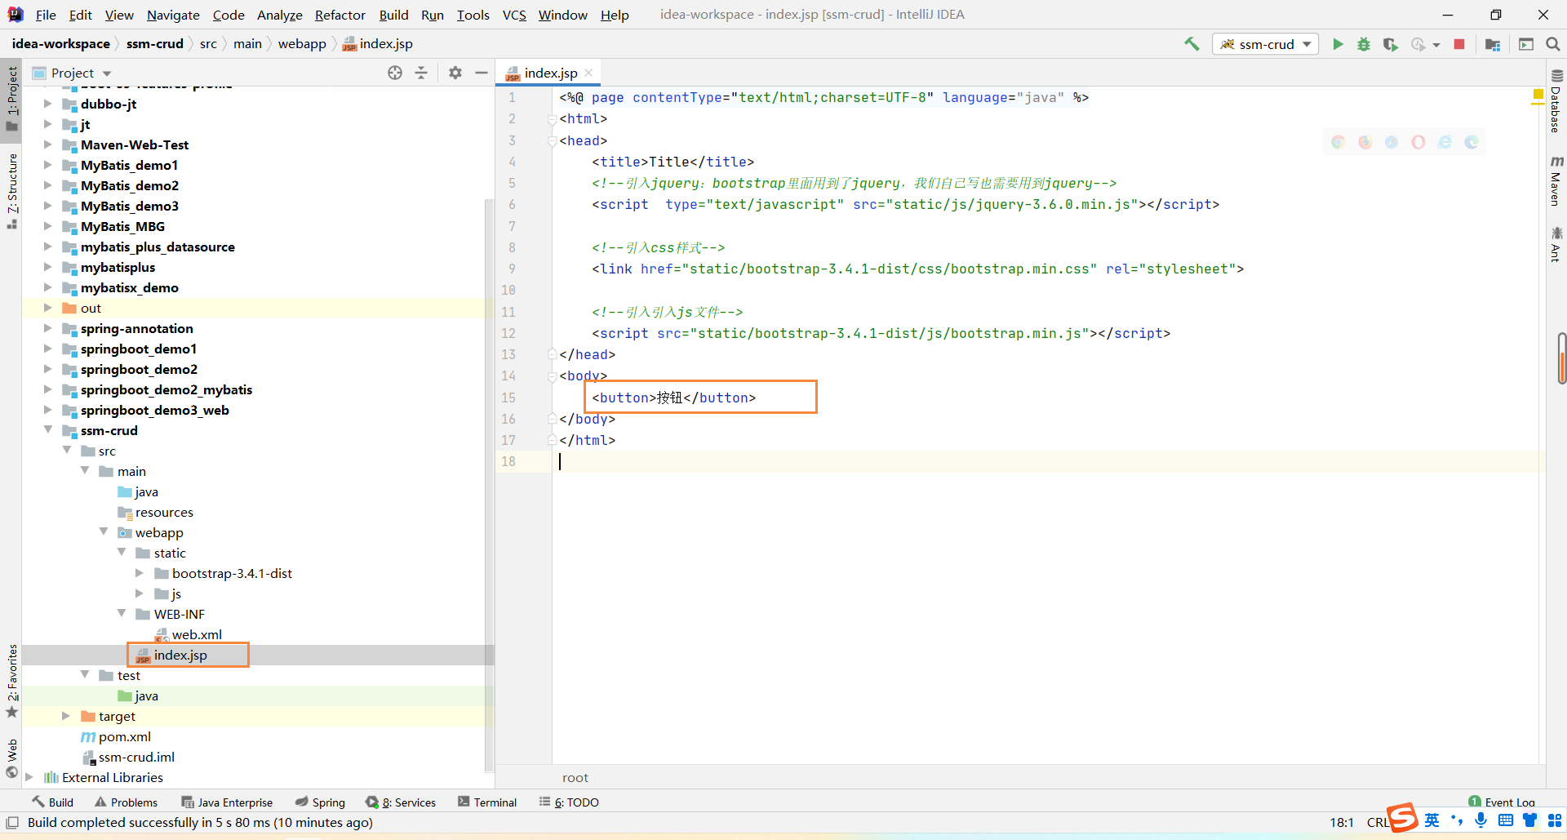Click the tray keyboard icon
This screenshot has height=840, width=1567.
click(1506, 820)
